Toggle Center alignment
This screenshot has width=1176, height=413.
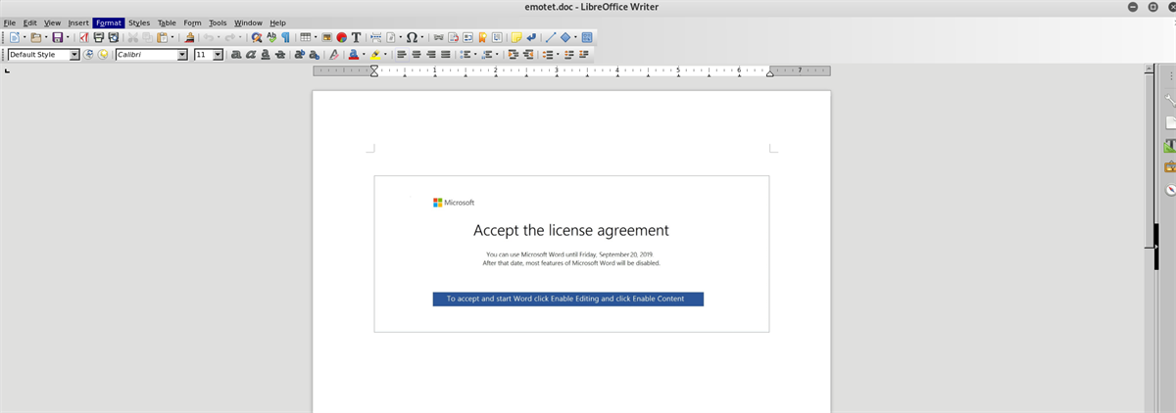(x=416, y=54)
